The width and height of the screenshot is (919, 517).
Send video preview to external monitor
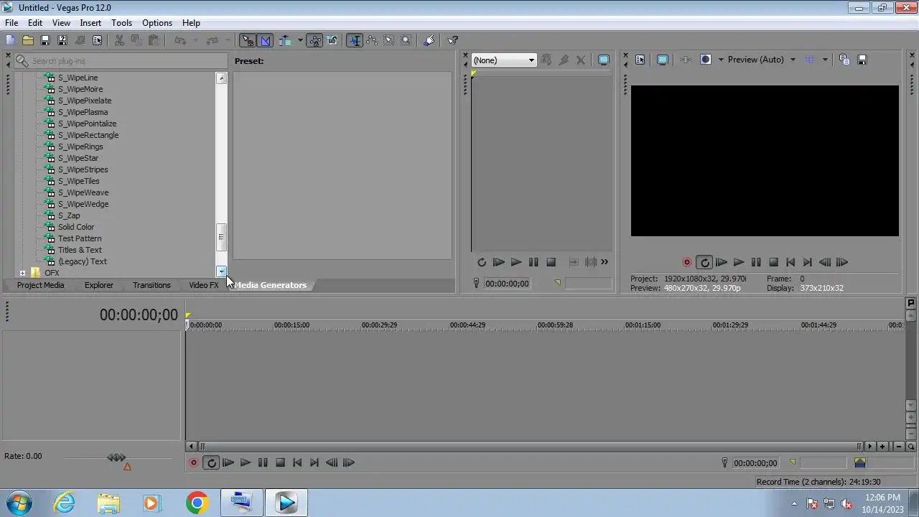662,60
